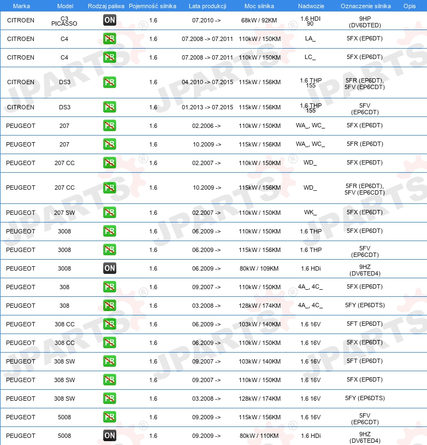Viewport: 427px width, 445px height.
Task: Select the LC_ body code cell
Action: pos(310,57)
